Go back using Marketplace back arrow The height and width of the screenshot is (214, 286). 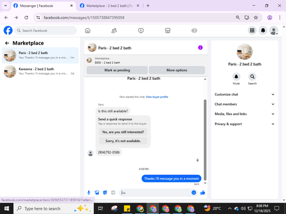7,43
